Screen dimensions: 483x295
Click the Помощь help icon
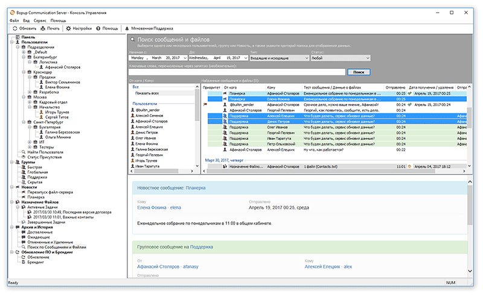[x=98, y=28]
